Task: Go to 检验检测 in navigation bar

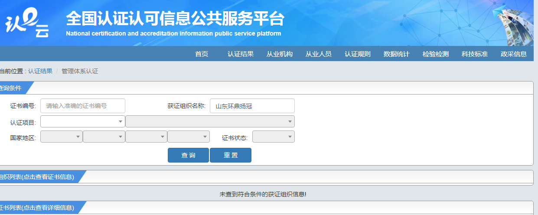Action: click(x=436, y=54)
